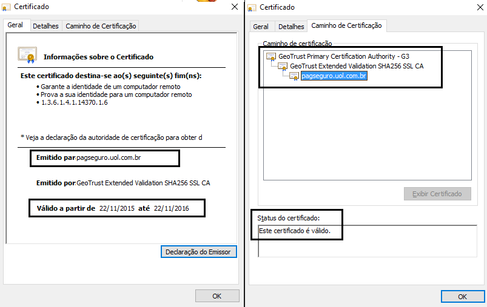Click certificate icon beside GeoTrust Extended Validation CA
This screenshot has height=307, width=487.
(x=283, y=67)
